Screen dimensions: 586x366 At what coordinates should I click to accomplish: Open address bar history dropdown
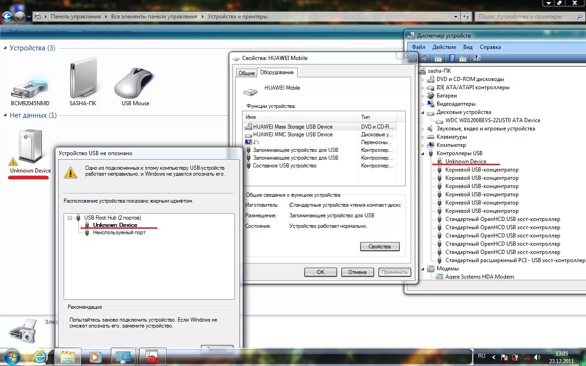(x=456, y=16)
